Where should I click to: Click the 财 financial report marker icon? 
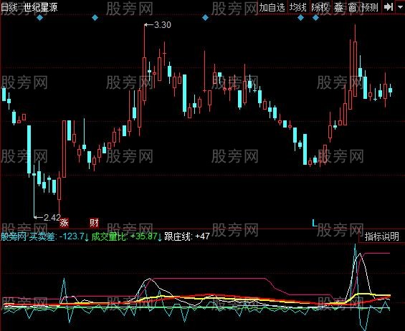[95, 222]
